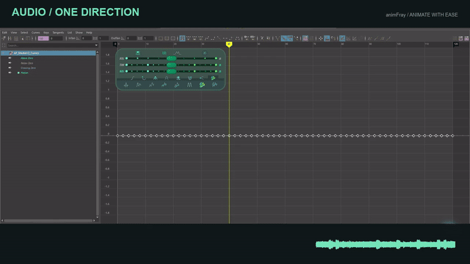Click the rightmost pink toolbar icon
This screenshot has height=264, width=470.
coord(466,38)
